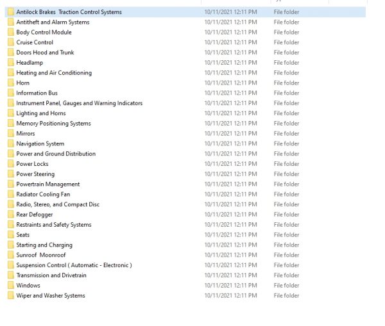Select the 'Antitheft and Alarm Systems' name
The height and width of the screenshot is (326, 385).
tap(53, 22)
